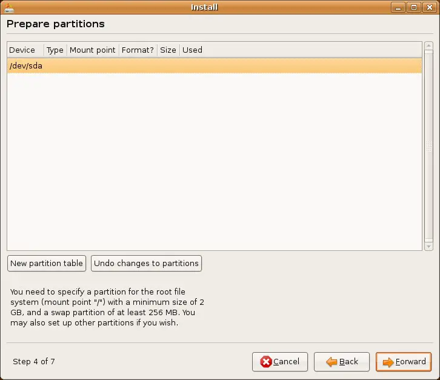
Task: Click the 'Prepare partitions' heading
Action: point(56,24)
